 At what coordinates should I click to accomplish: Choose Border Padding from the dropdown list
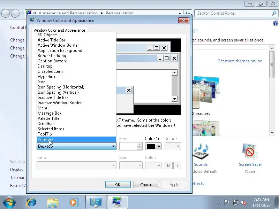76,56
